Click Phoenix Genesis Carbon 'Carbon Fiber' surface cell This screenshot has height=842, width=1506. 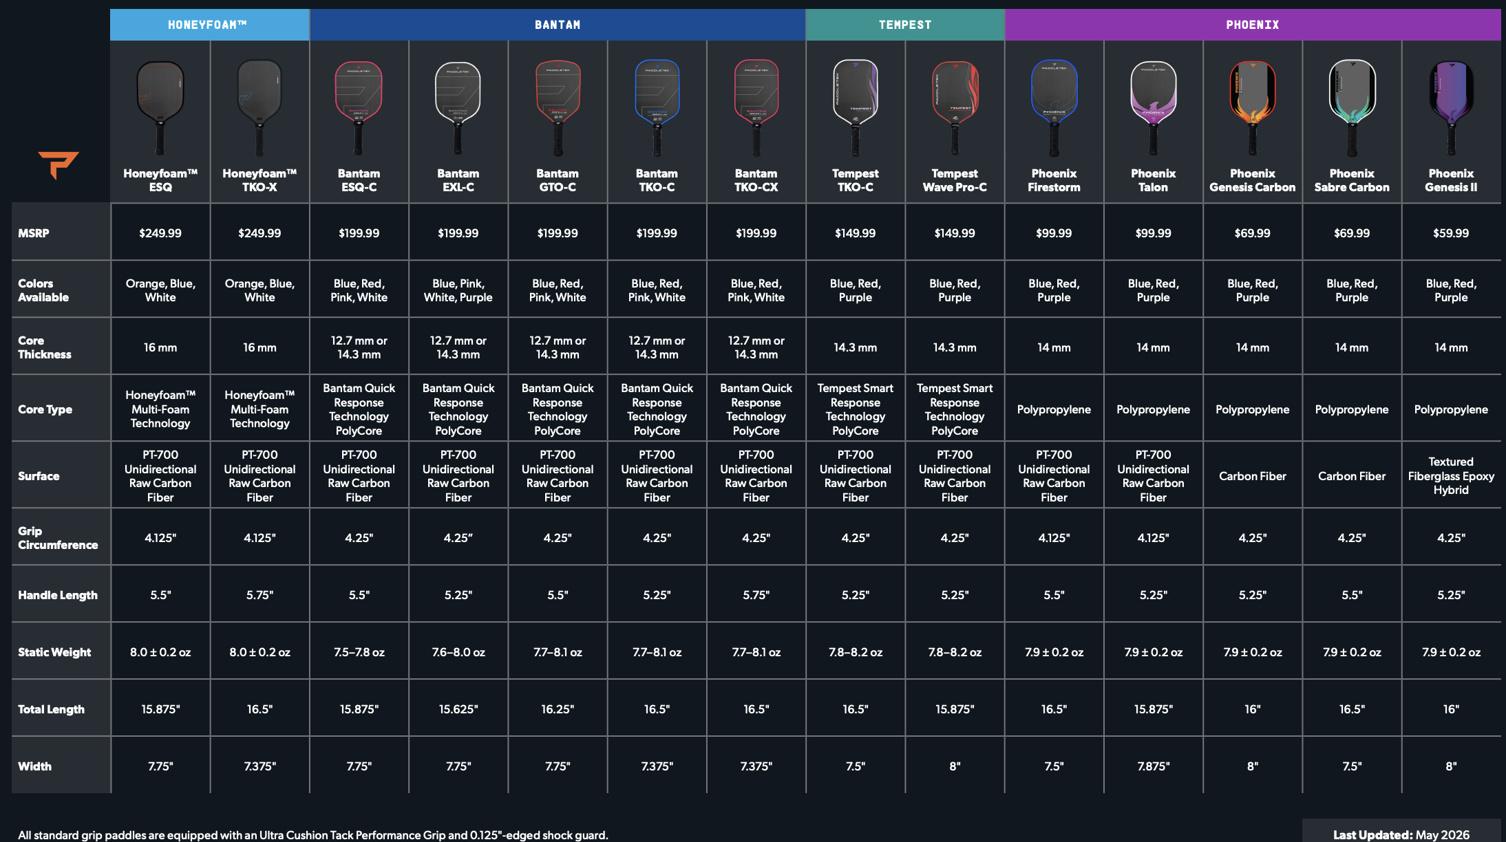click(x=1253, y=476)
